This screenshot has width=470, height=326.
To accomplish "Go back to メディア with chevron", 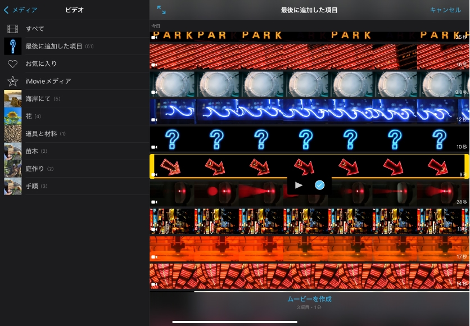I will click(21, 10).
